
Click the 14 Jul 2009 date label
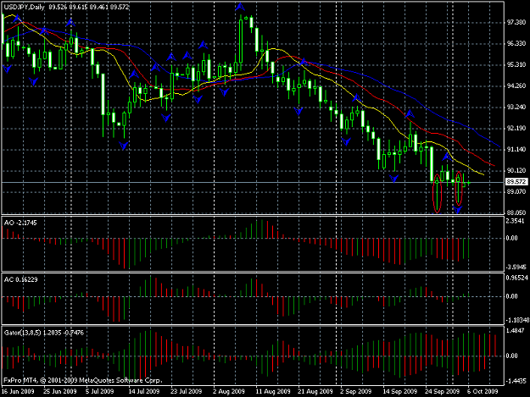click(x=144, y=391)
